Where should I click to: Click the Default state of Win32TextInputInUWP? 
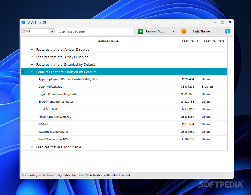[x=207, y=139]
